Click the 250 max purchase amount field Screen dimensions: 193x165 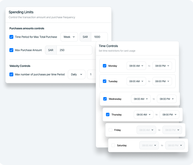point(74,50)
